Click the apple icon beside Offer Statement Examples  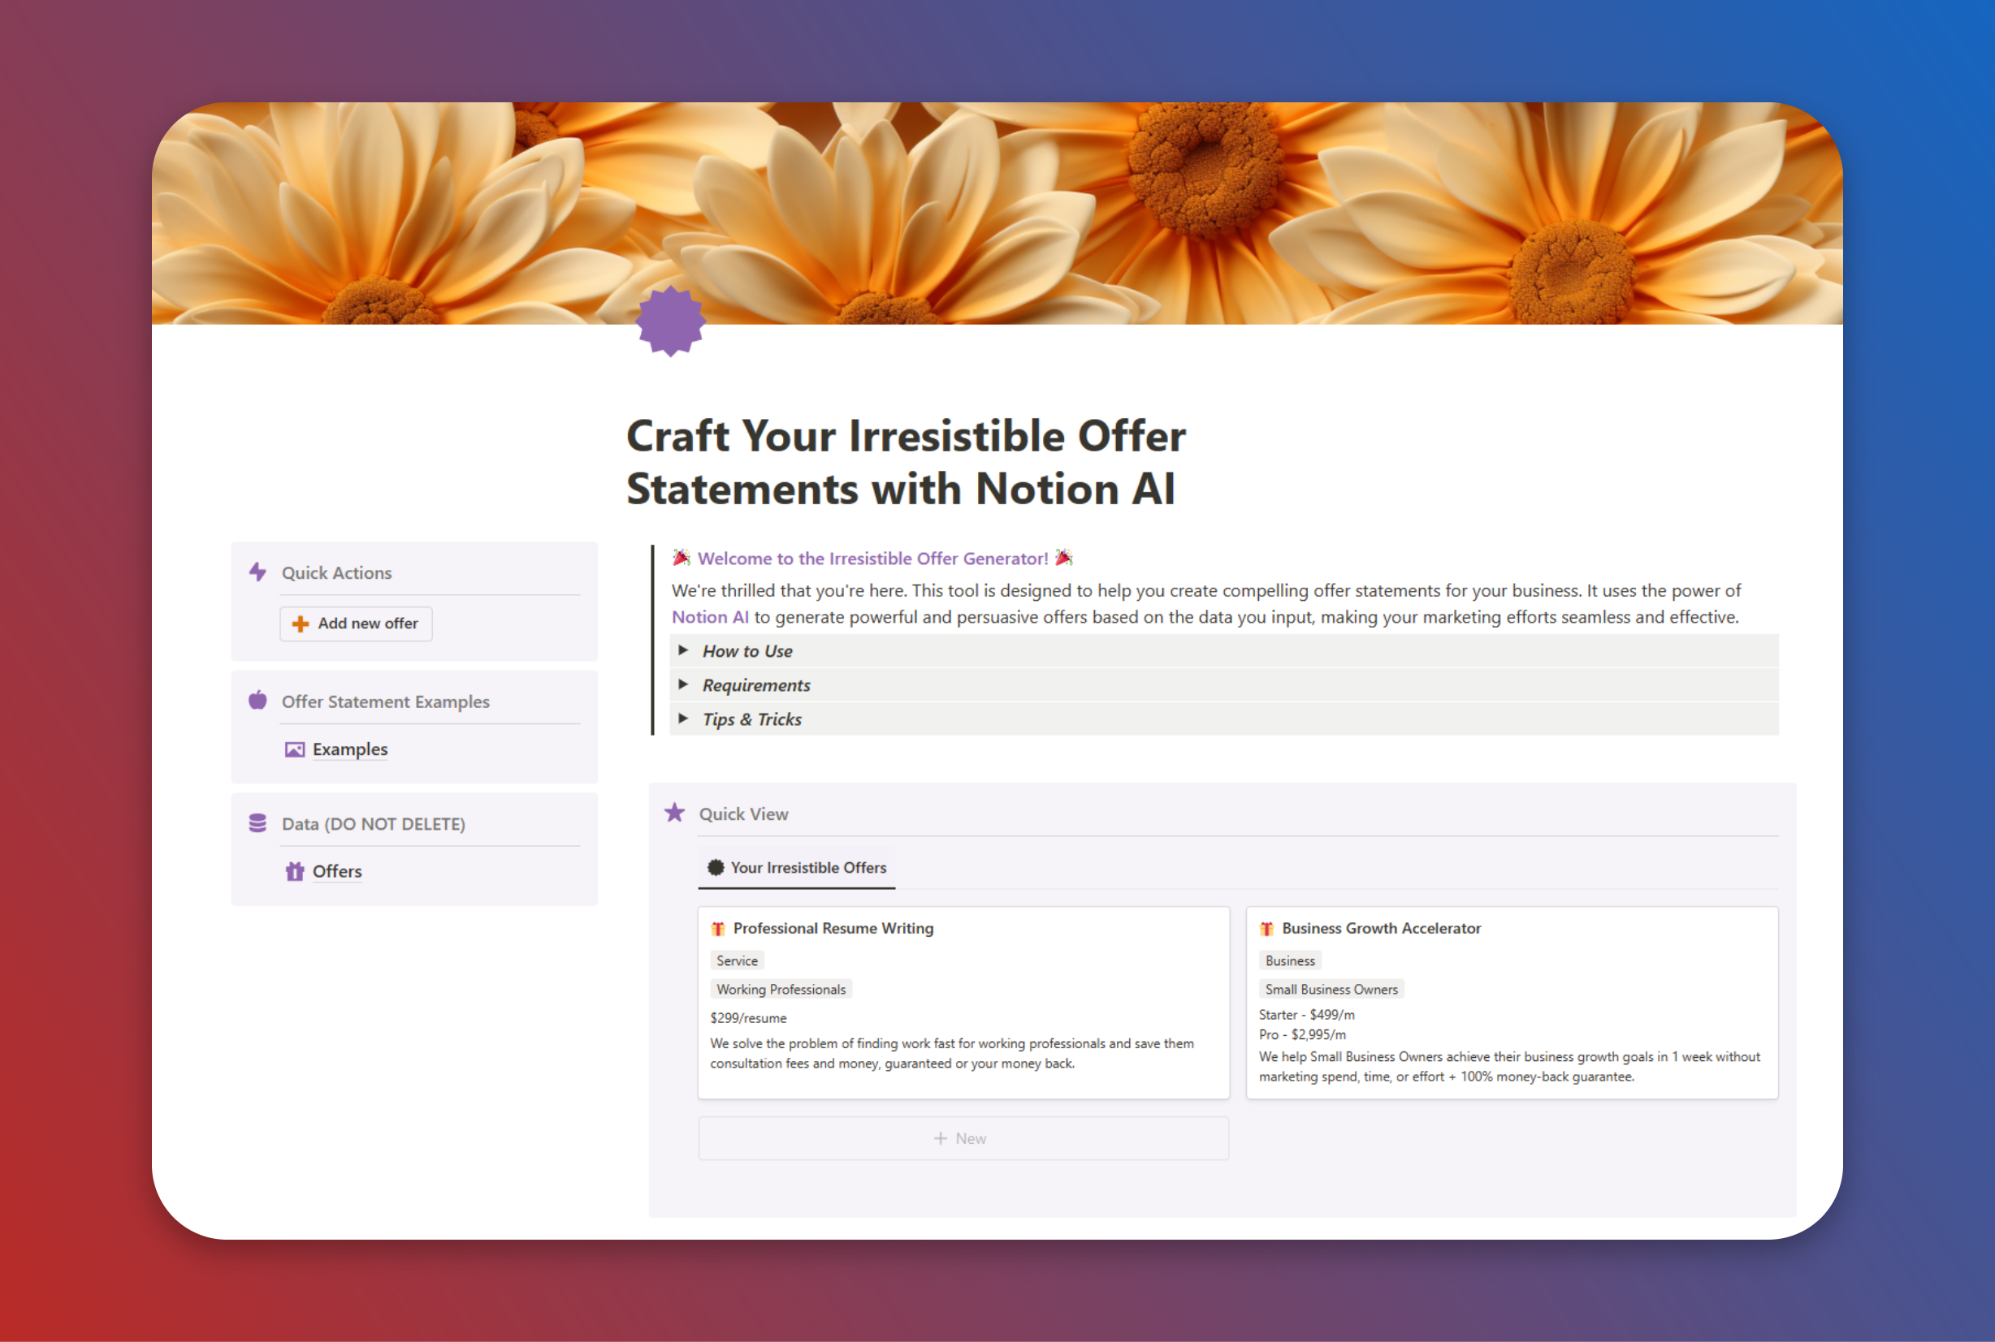tap(257, 700)
